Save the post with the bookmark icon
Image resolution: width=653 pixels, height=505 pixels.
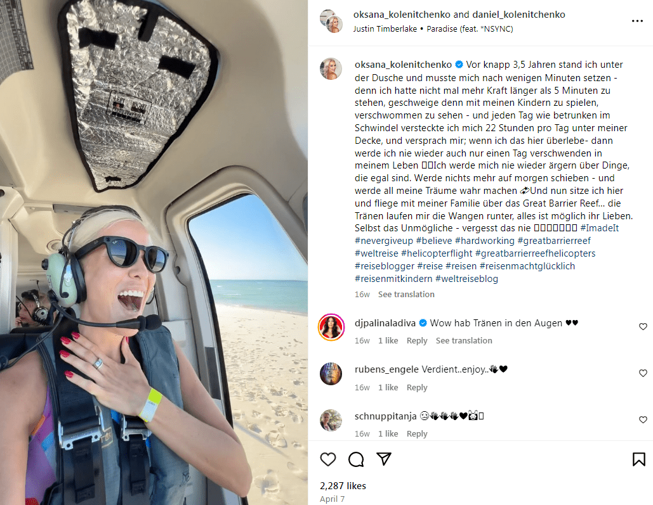coord(639,459)
